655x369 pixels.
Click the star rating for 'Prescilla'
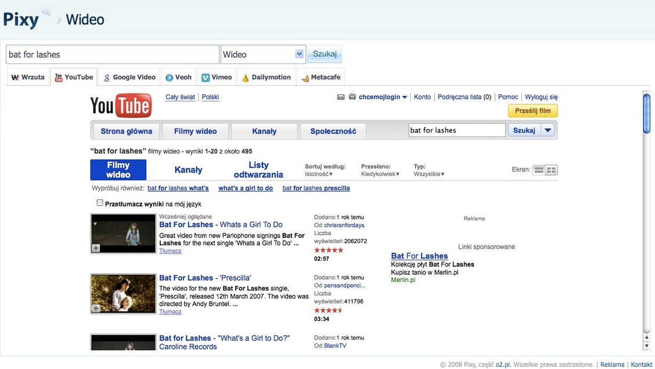pyautogui.click(x=329, y=310)
